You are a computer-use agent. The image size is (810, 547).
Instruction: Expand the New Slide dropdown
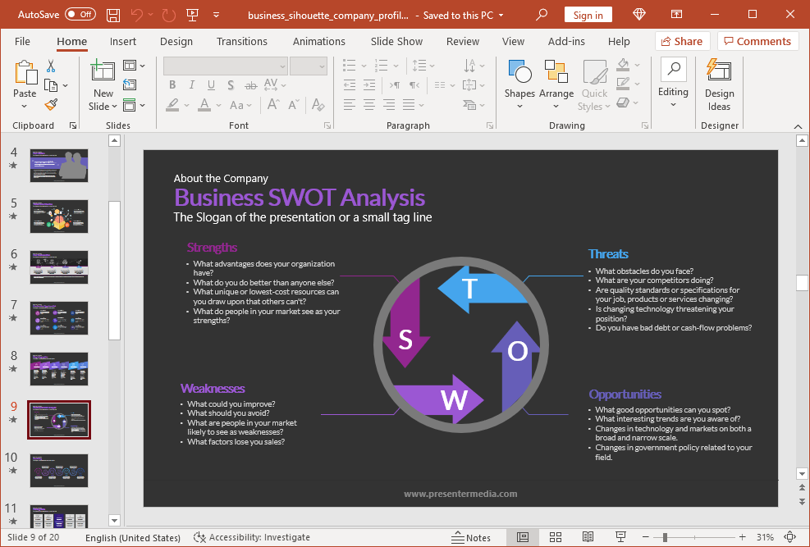click(x=103, y=106)
